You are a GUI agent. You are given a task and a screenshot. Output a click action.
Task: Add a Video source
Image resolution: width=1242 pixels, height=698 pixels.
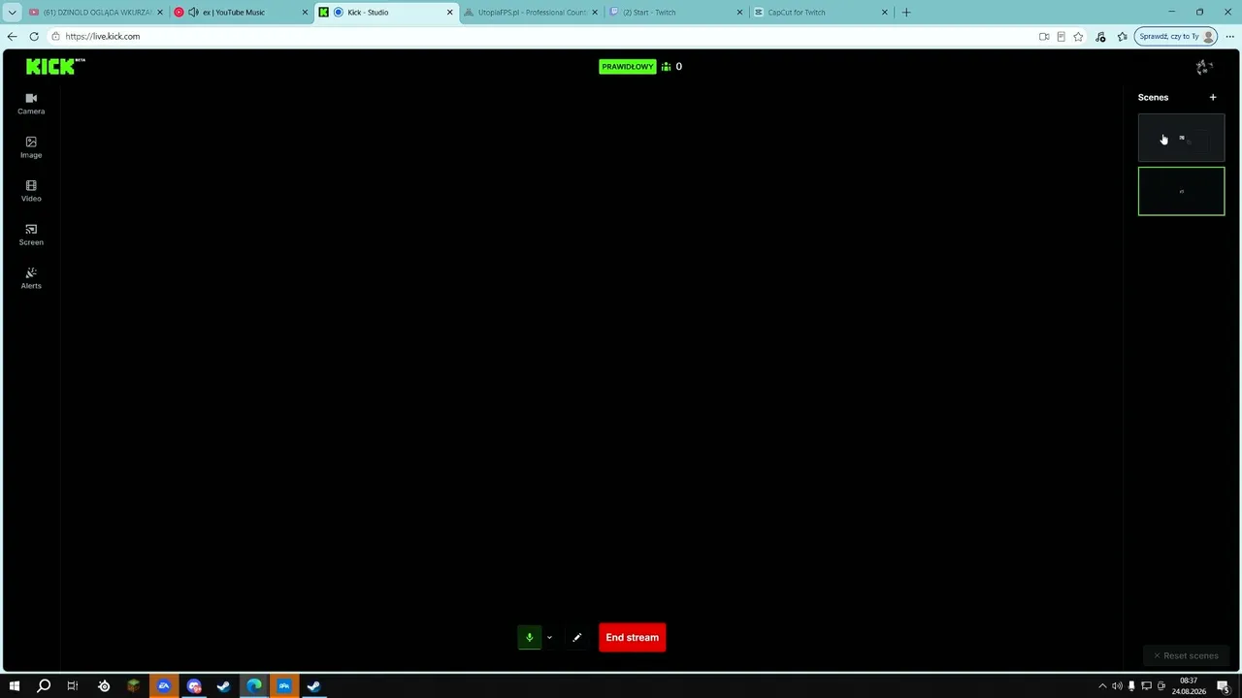tap(31, 190)
